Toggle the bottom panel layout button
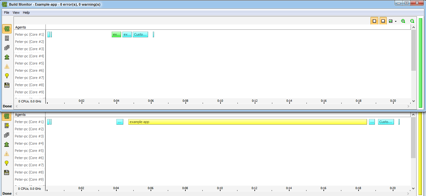Viewport: 426px width, 196px height. [x=383, y=21]
